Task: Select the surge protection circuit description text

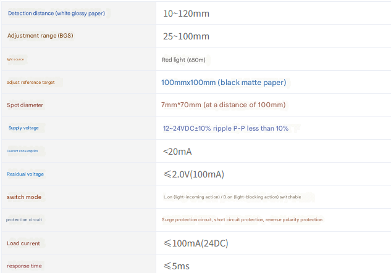Action: [242, 220]
